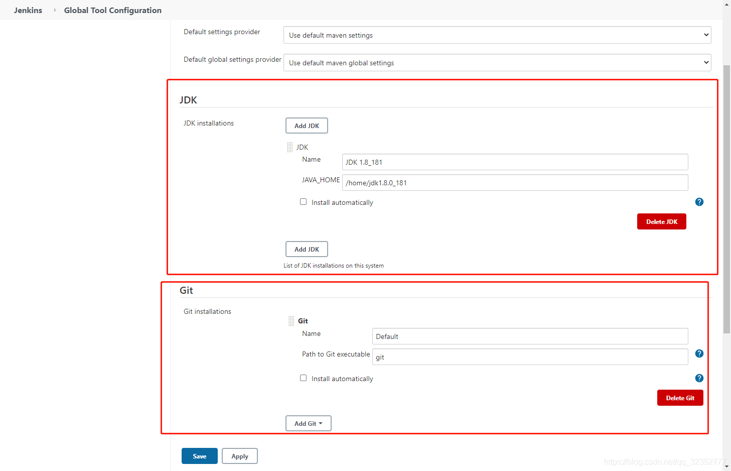
Task: Open help icon beside Git Install automatically
Action: click(699, 378)
